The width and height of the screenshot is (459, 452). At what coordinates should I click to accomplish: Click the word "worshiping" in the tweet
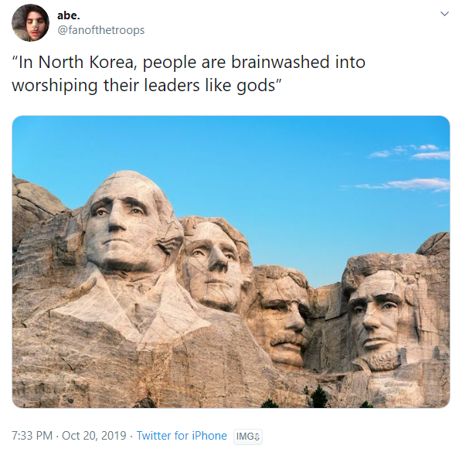coord(54,86)
